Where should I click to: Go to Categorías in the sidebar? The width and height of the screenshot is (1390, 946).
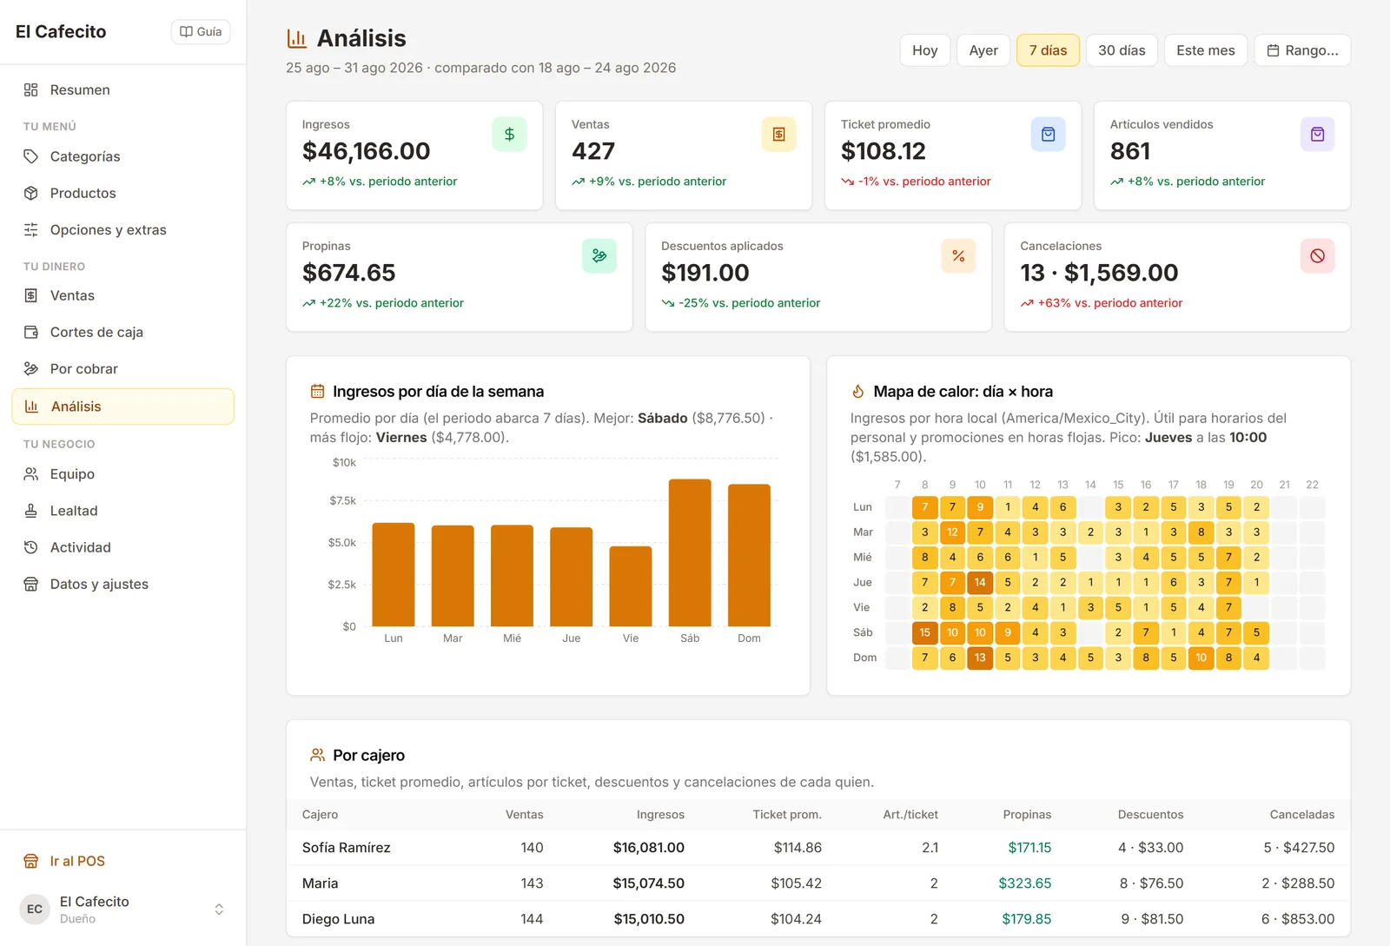pos(123,156)
